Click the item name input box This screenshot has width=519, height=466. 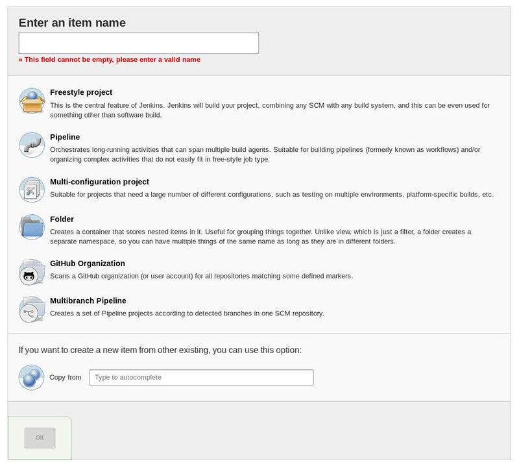tap(138, 42)
